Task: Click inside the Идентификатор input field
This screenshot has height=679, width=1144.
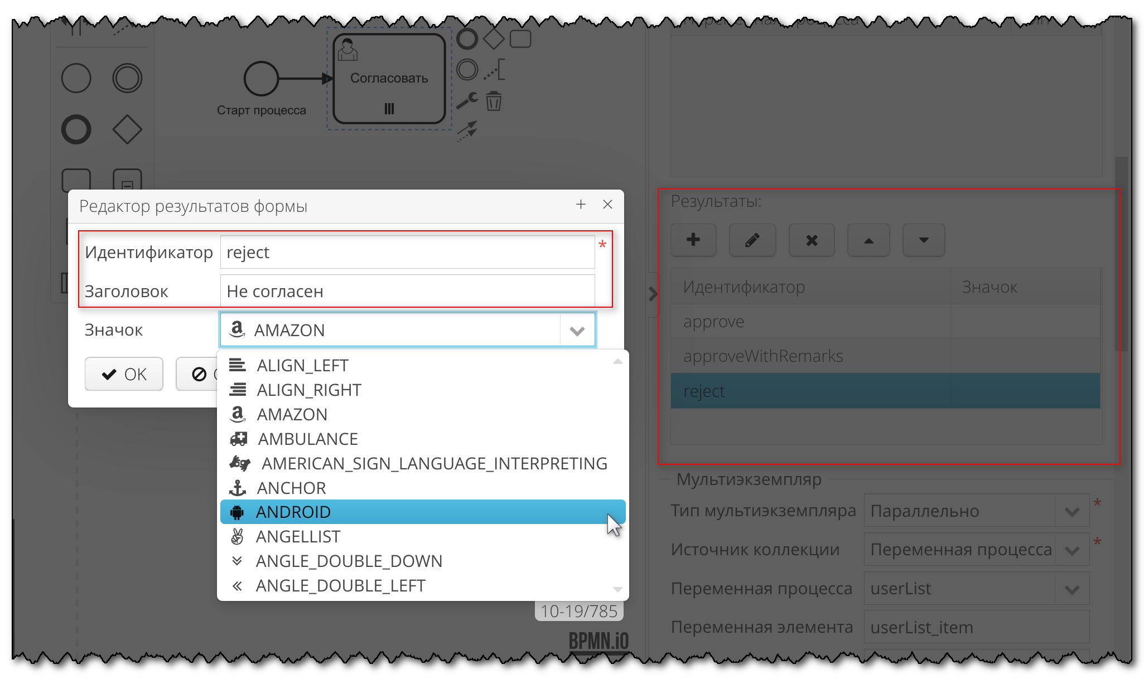Action: tap(407, 252)
